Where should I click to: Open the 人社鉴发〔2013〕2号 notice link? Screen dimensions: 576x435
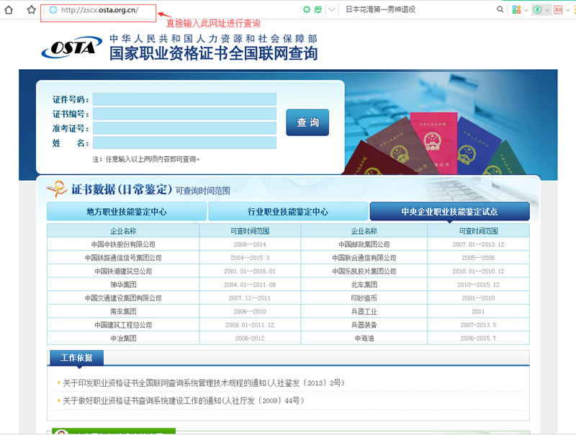pyautogui.click(x=204, y=383)
